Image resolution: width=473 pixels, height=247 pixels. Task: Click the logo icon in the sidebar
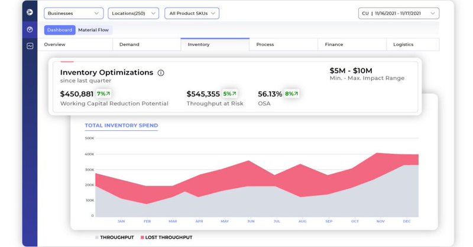(x=30, y=12)
